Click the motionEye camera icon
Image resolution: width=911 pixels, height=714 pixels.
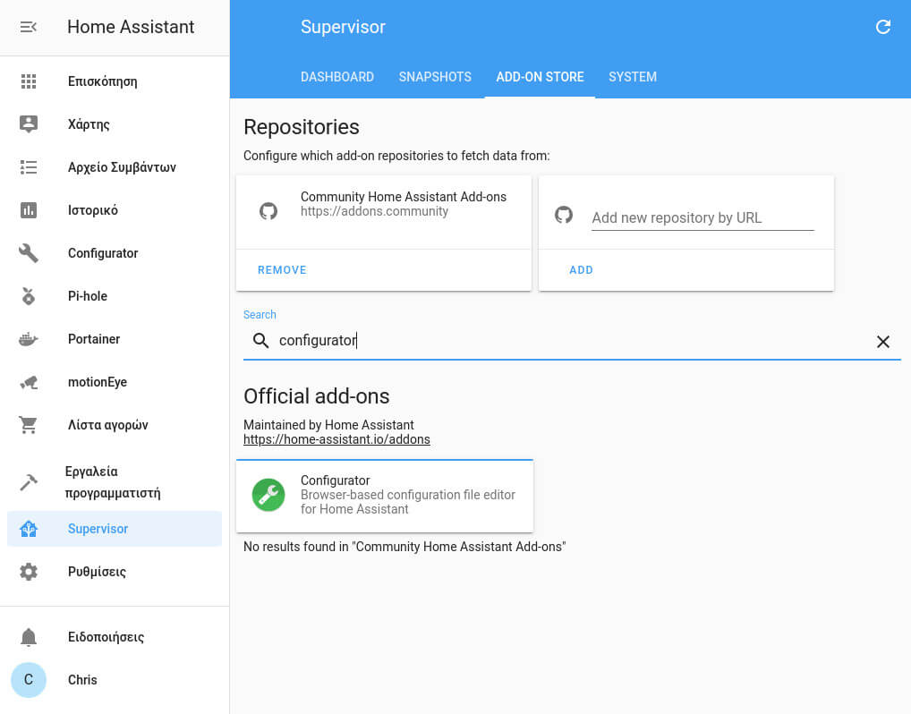click(29, 382)
